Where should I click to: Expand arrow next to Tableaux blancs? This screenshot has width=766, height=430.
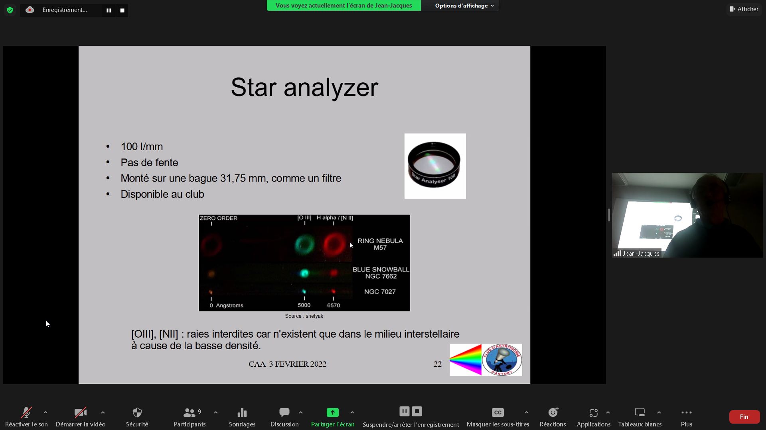659,412
